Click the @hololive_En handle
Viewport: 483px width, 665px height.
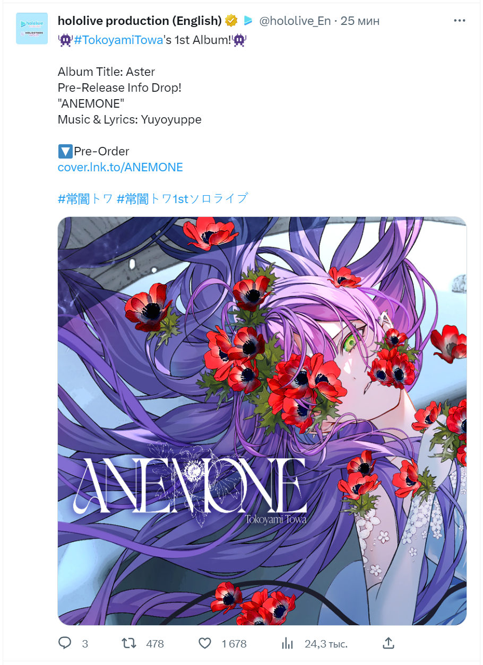point(295,21)
